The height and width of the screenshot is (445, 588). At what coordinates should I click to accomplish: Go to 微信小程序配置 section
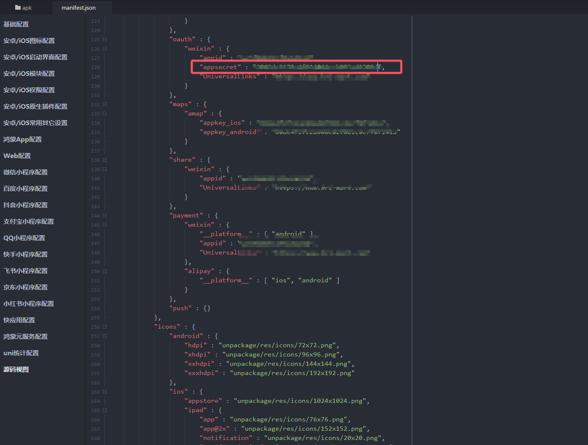(25, 172)
